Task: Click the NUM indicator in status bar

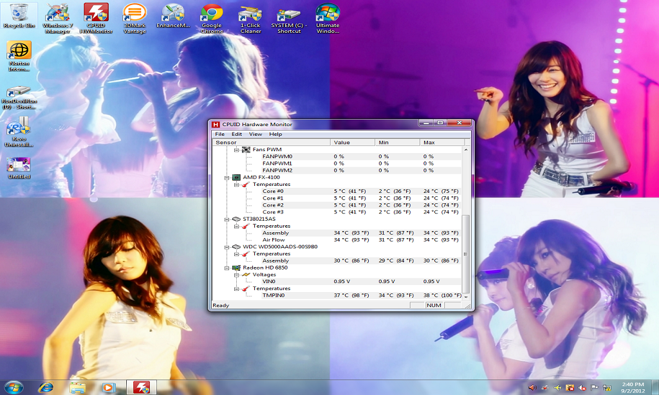Action: click(x=434, y=306)
